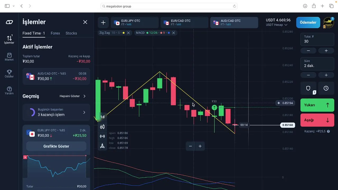This screenshot has width=338, height=190.
Task: Open the drawing tools compass icon
Action: click(102, 146)
